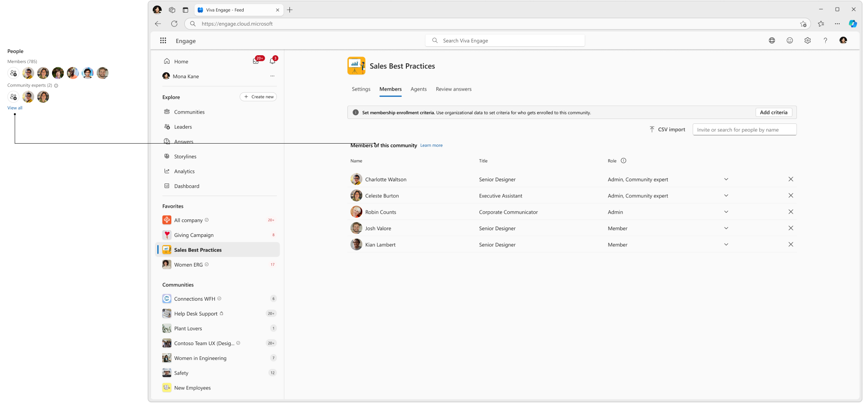Click the Community experts info icon
The image size is (863, 403).
pos(56,85)
